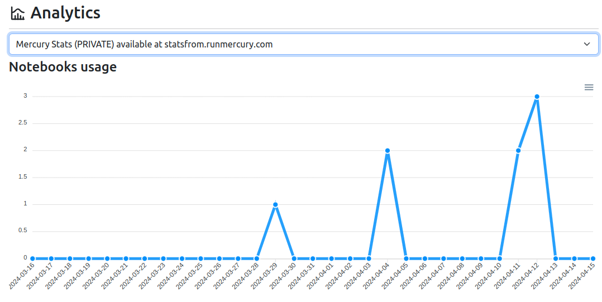The height and width of the screenshot is (302, 602).
Task: Click the data point for 2024-04-11
Action: pyautogui.click(x=518, y=150)
